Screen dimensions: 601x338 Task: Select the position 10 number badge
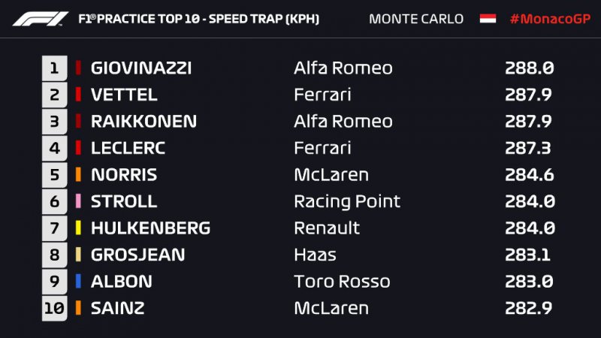click(x=54, y=308)
